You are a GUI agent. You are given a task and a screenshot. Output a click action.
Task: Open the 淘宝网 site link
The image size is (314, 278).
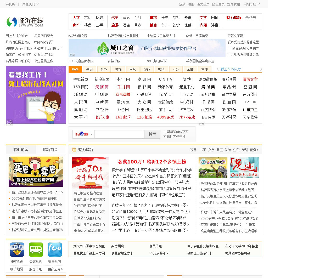coord(123,79)
